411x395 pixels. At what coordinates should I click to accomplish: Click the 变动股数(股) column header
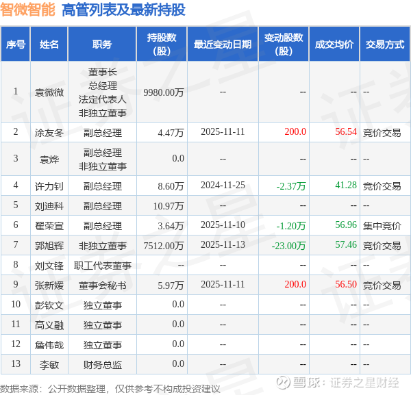pos(284,44)
